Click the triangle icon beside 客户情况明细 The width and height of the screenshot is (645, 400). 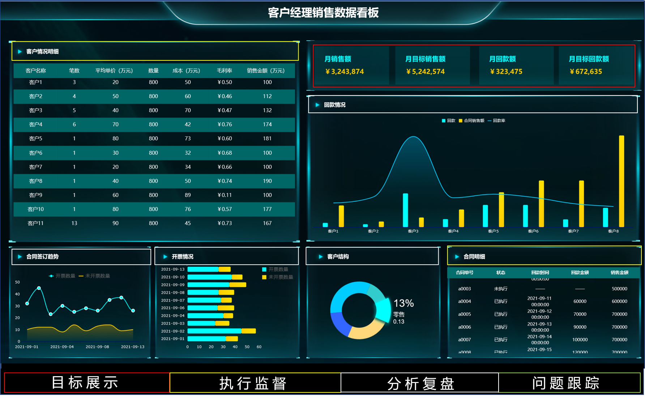point(20,52)
